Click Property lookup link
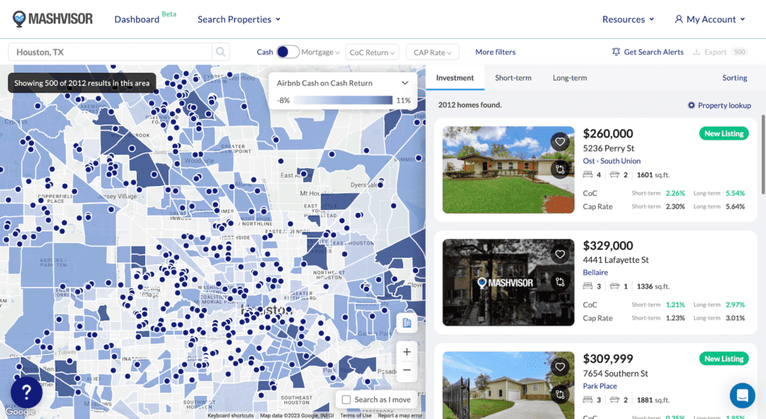This screenshot has height=419, width=766. coord(724,105)
